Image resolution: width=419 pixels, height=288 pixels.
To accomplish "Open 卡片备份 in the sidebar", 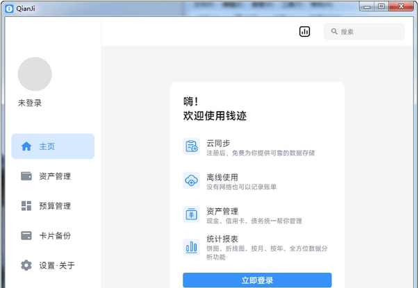I will tap(53, 236).
